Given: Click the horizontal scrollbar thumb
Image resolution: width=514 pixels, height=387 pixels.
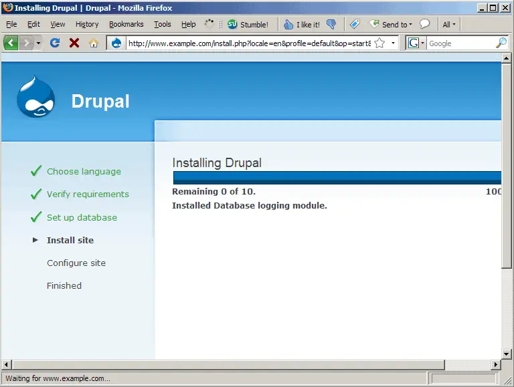Looking at the screenshot, I should pyautogui.click(x=228, y=364).
